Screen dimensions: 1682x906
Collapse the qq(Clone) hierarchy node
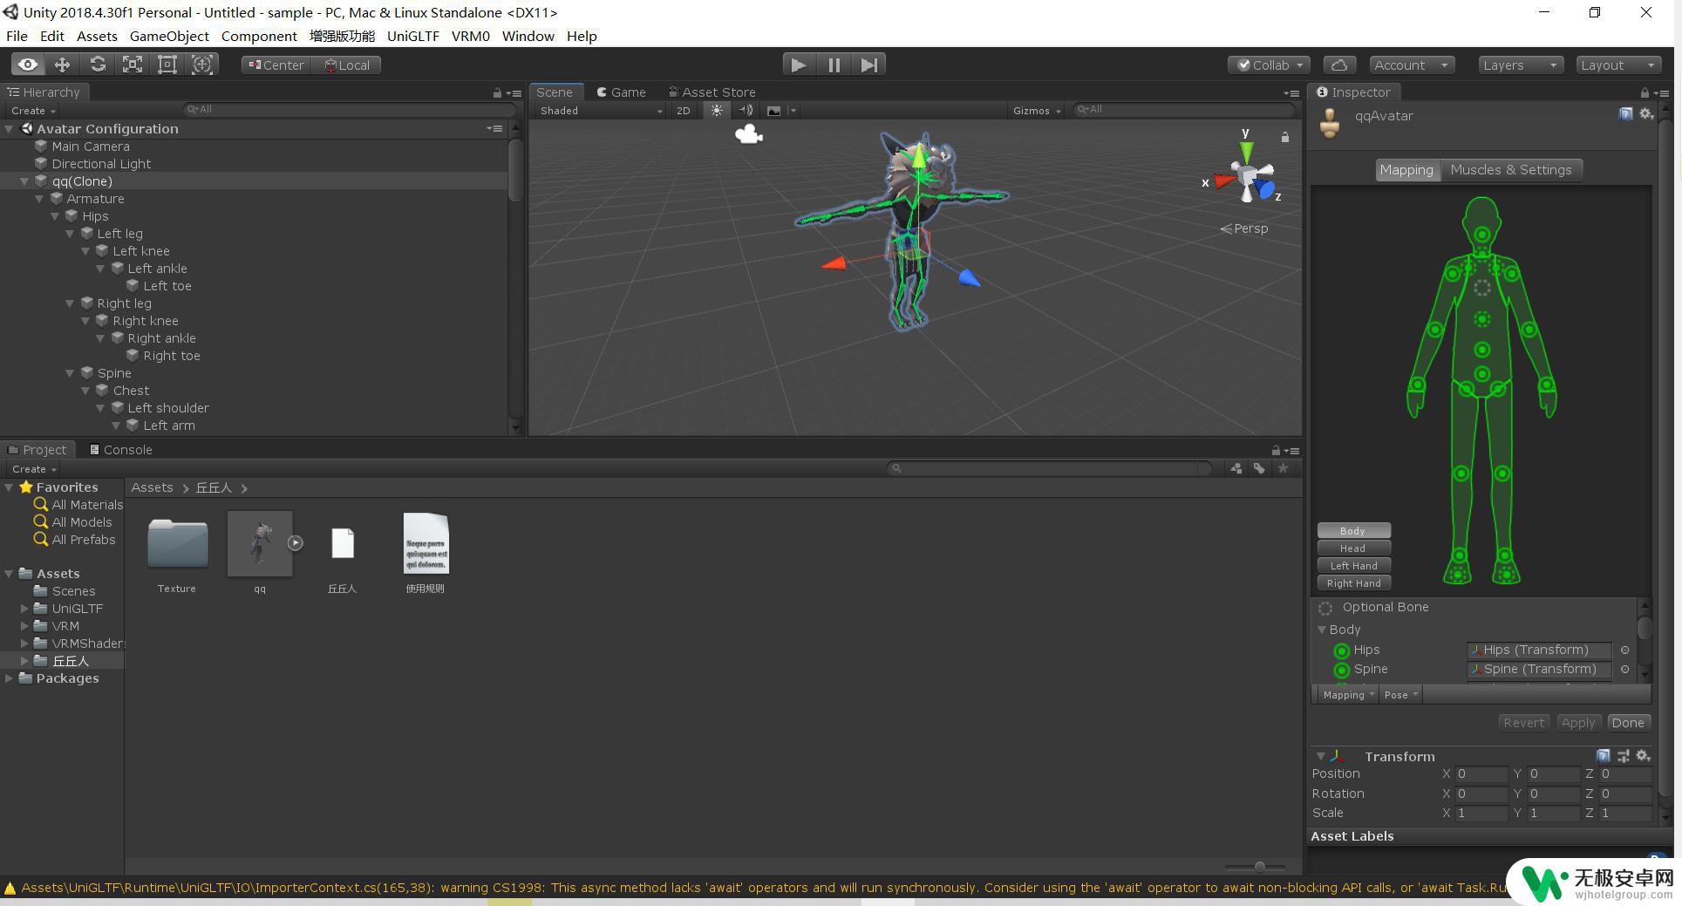coord(24,181)
